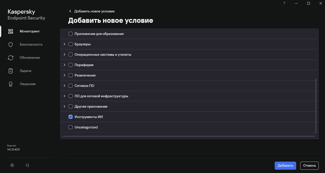Check the Другие приложения checkbox

(70, 106)
